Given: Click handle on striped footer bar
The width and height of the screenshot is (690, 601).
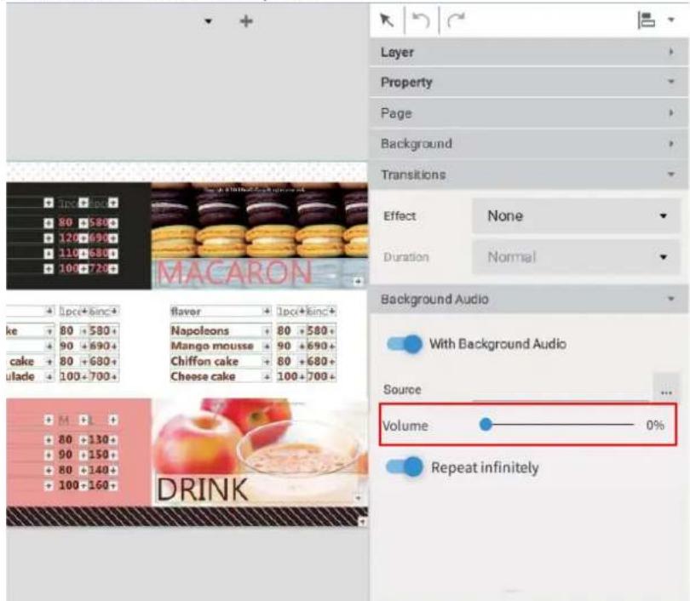Looking at the screenshot, I should point(362,522).
